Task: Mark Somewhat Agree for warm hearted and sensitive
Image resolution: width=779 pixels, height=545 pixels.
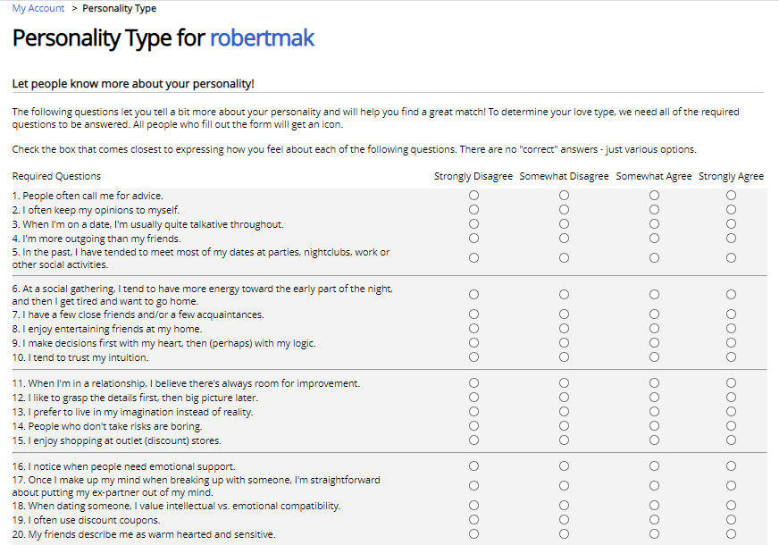Action: (x=654, y=534)
